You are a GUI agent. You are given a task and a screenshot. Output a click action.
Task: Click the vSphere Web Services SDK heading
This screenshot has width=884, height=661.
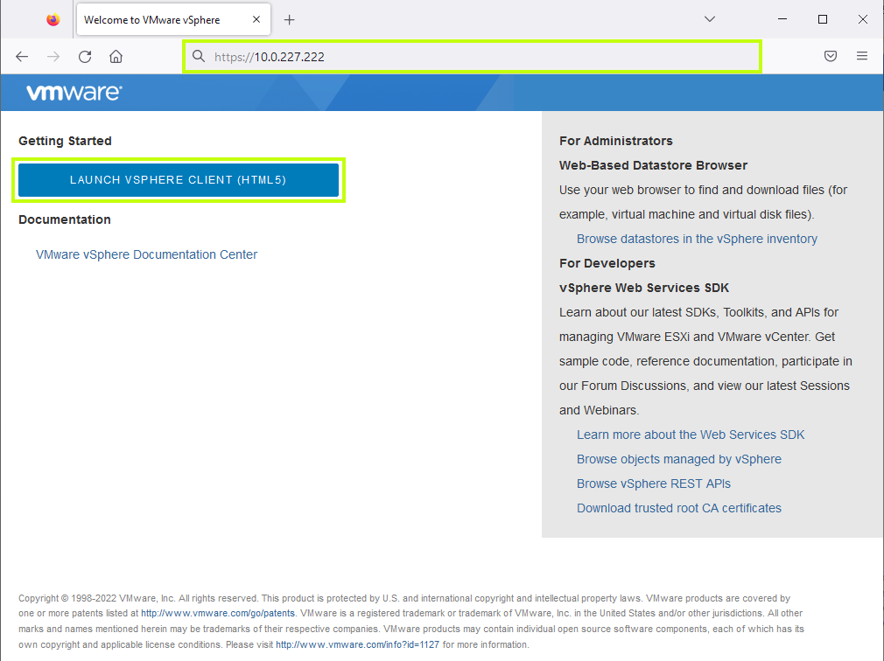coord(644,288)
